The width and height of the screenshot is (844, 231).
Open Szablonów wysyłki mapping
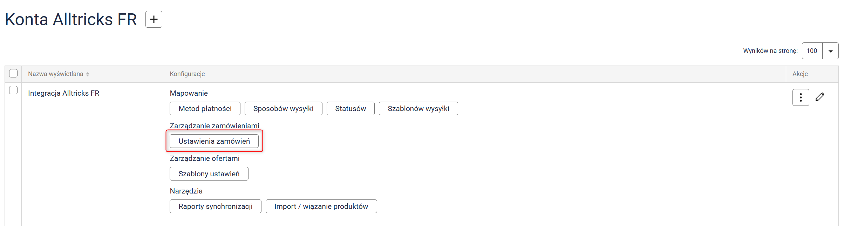click(x=418, y=109)
